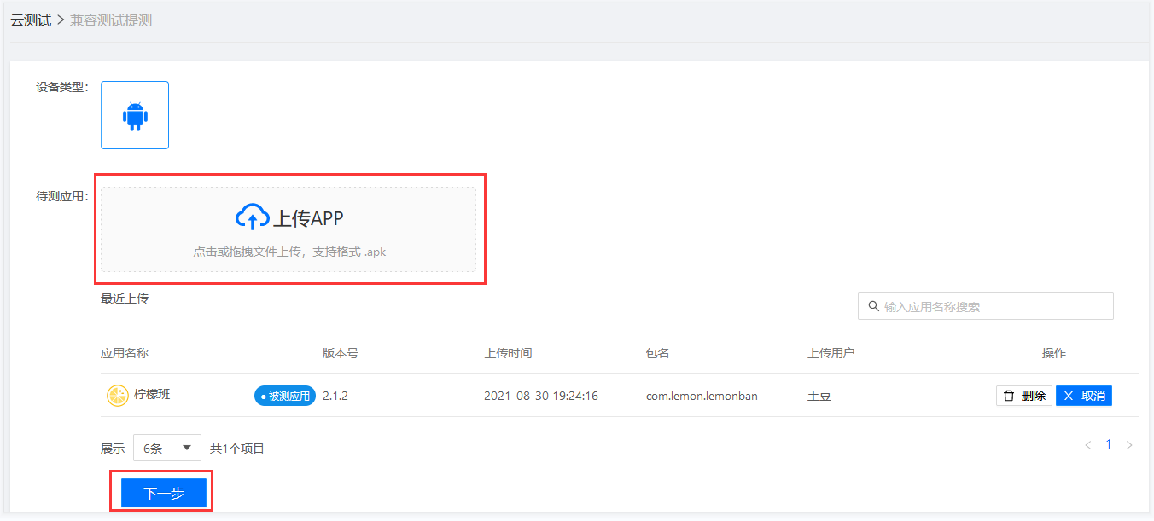Open the 6条 page size dropdown
The image size is (1154, 521).
[x=167, y=448]
